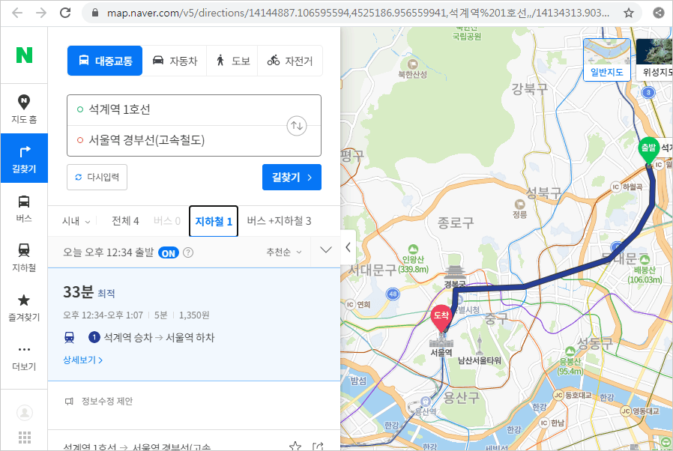Swap origin and destination stations
The image size is (673, 451).
click(297, 126)
